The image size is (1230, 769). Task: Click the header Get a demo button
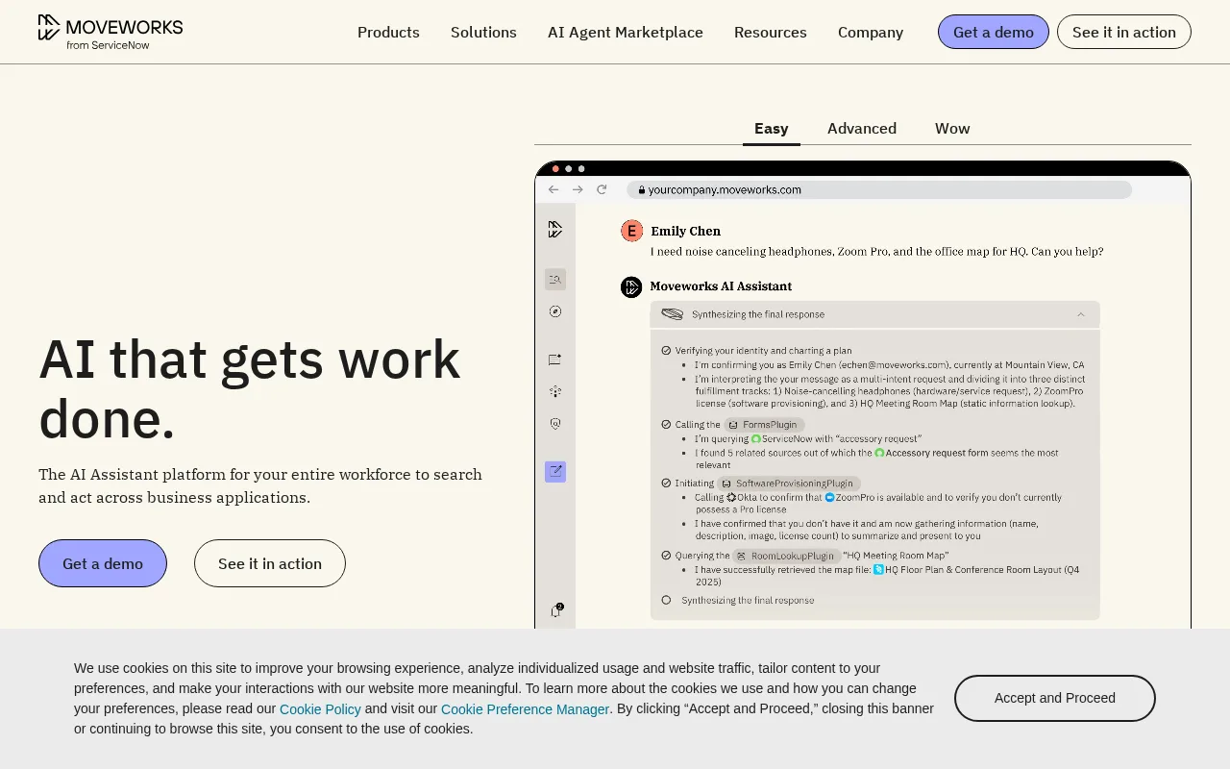tap(994, 32)
